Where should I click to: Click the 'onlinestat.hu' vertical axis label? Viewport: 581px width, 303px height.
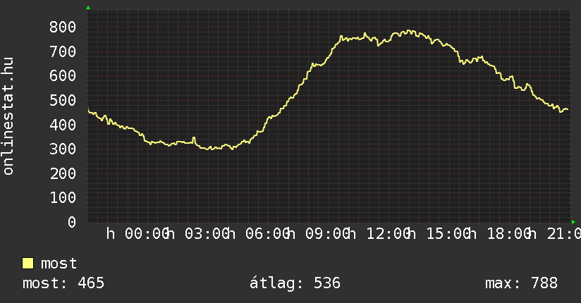point(8,116)
